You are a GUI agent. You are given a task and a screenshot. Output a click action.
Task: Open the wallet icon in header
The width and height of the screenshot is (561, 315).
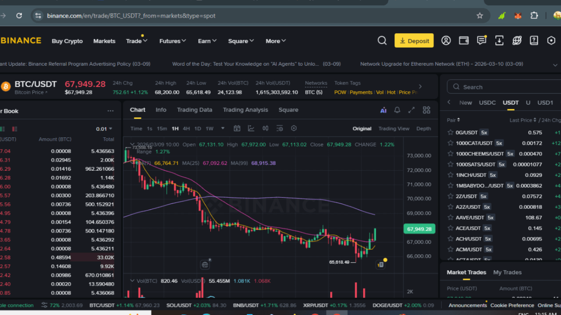(464, 41)
